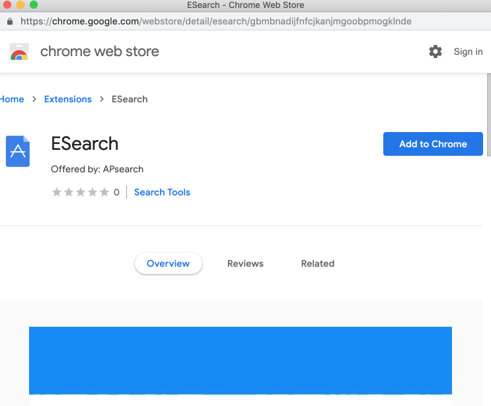The height and width of the screenshot is (406, 491).
Task: Click the green maximize window button
Action: (x=34, y=5)
